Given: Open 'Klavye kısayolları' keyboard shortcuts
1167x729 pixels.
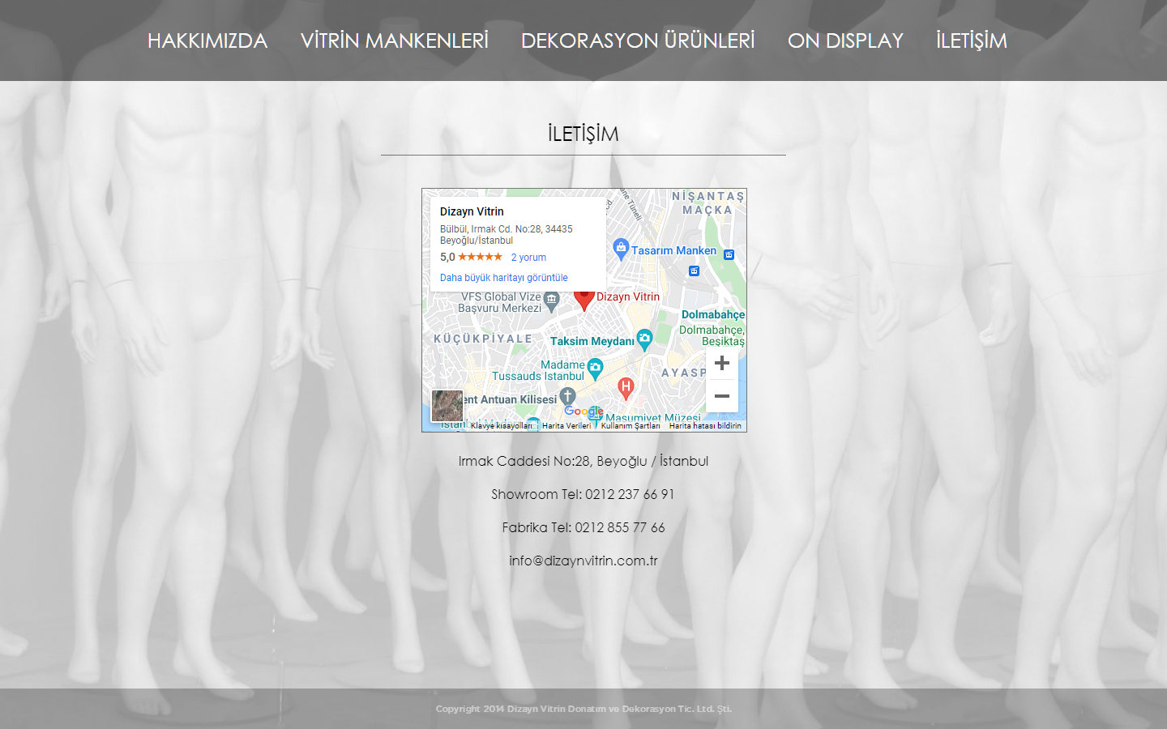Looking at the screenshot, I should tap(502, 426).
